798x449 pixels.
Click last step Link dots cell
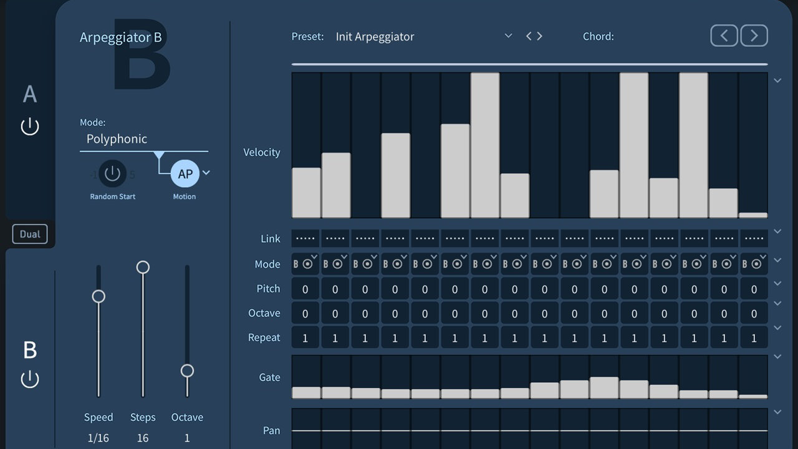point(754,238)
